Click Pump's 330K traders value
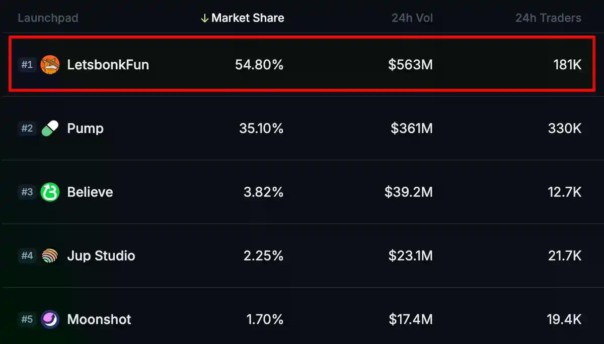This screenshot has width=604, height=344. point(564,129)
